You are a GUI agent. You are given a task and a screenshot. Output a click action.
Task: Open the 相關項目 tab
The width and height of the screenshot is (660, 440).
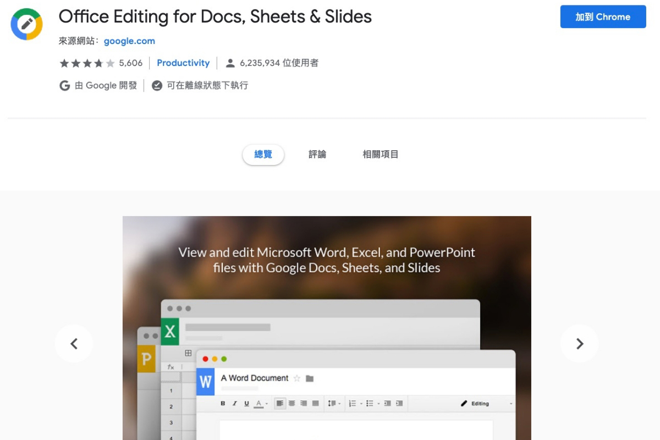coord(380,154)
